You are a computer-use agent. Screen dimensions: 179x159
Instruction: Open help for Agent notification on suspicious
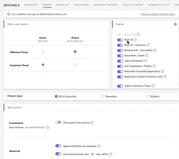coord(99,146)
